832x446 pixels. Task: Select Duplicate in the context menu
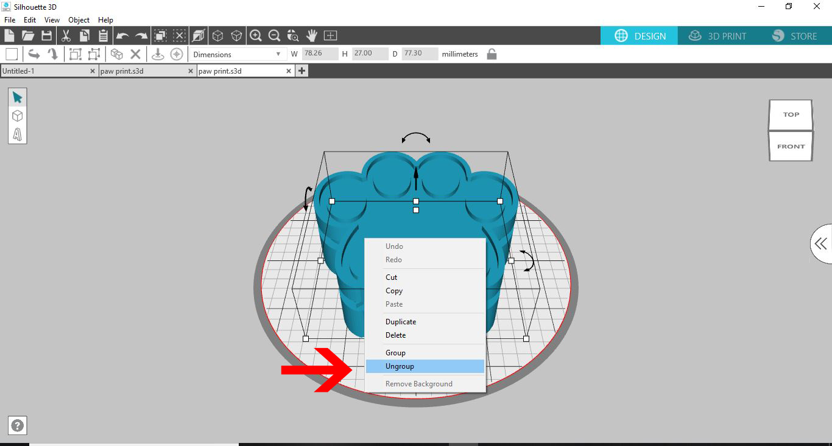425,322
